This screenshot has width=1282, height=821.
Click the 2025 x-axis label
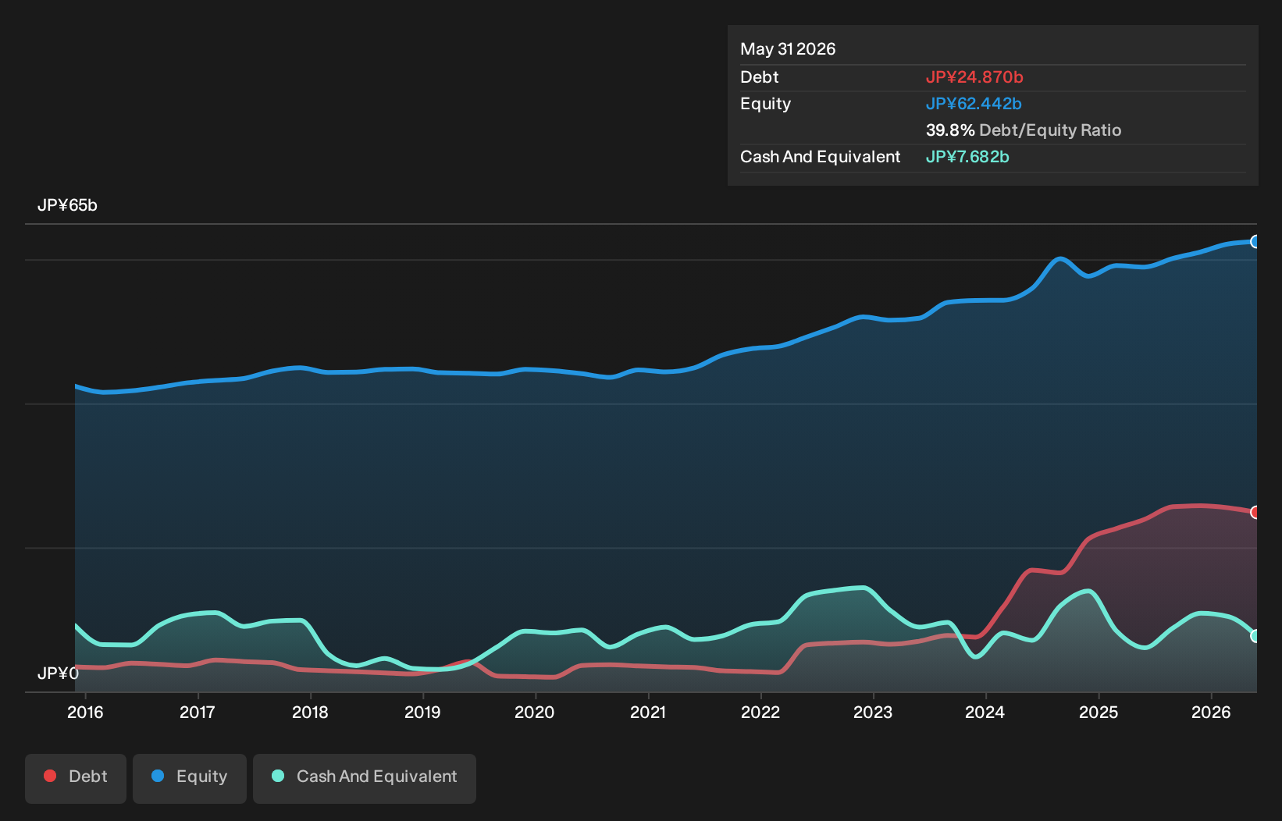[1099, 712]
